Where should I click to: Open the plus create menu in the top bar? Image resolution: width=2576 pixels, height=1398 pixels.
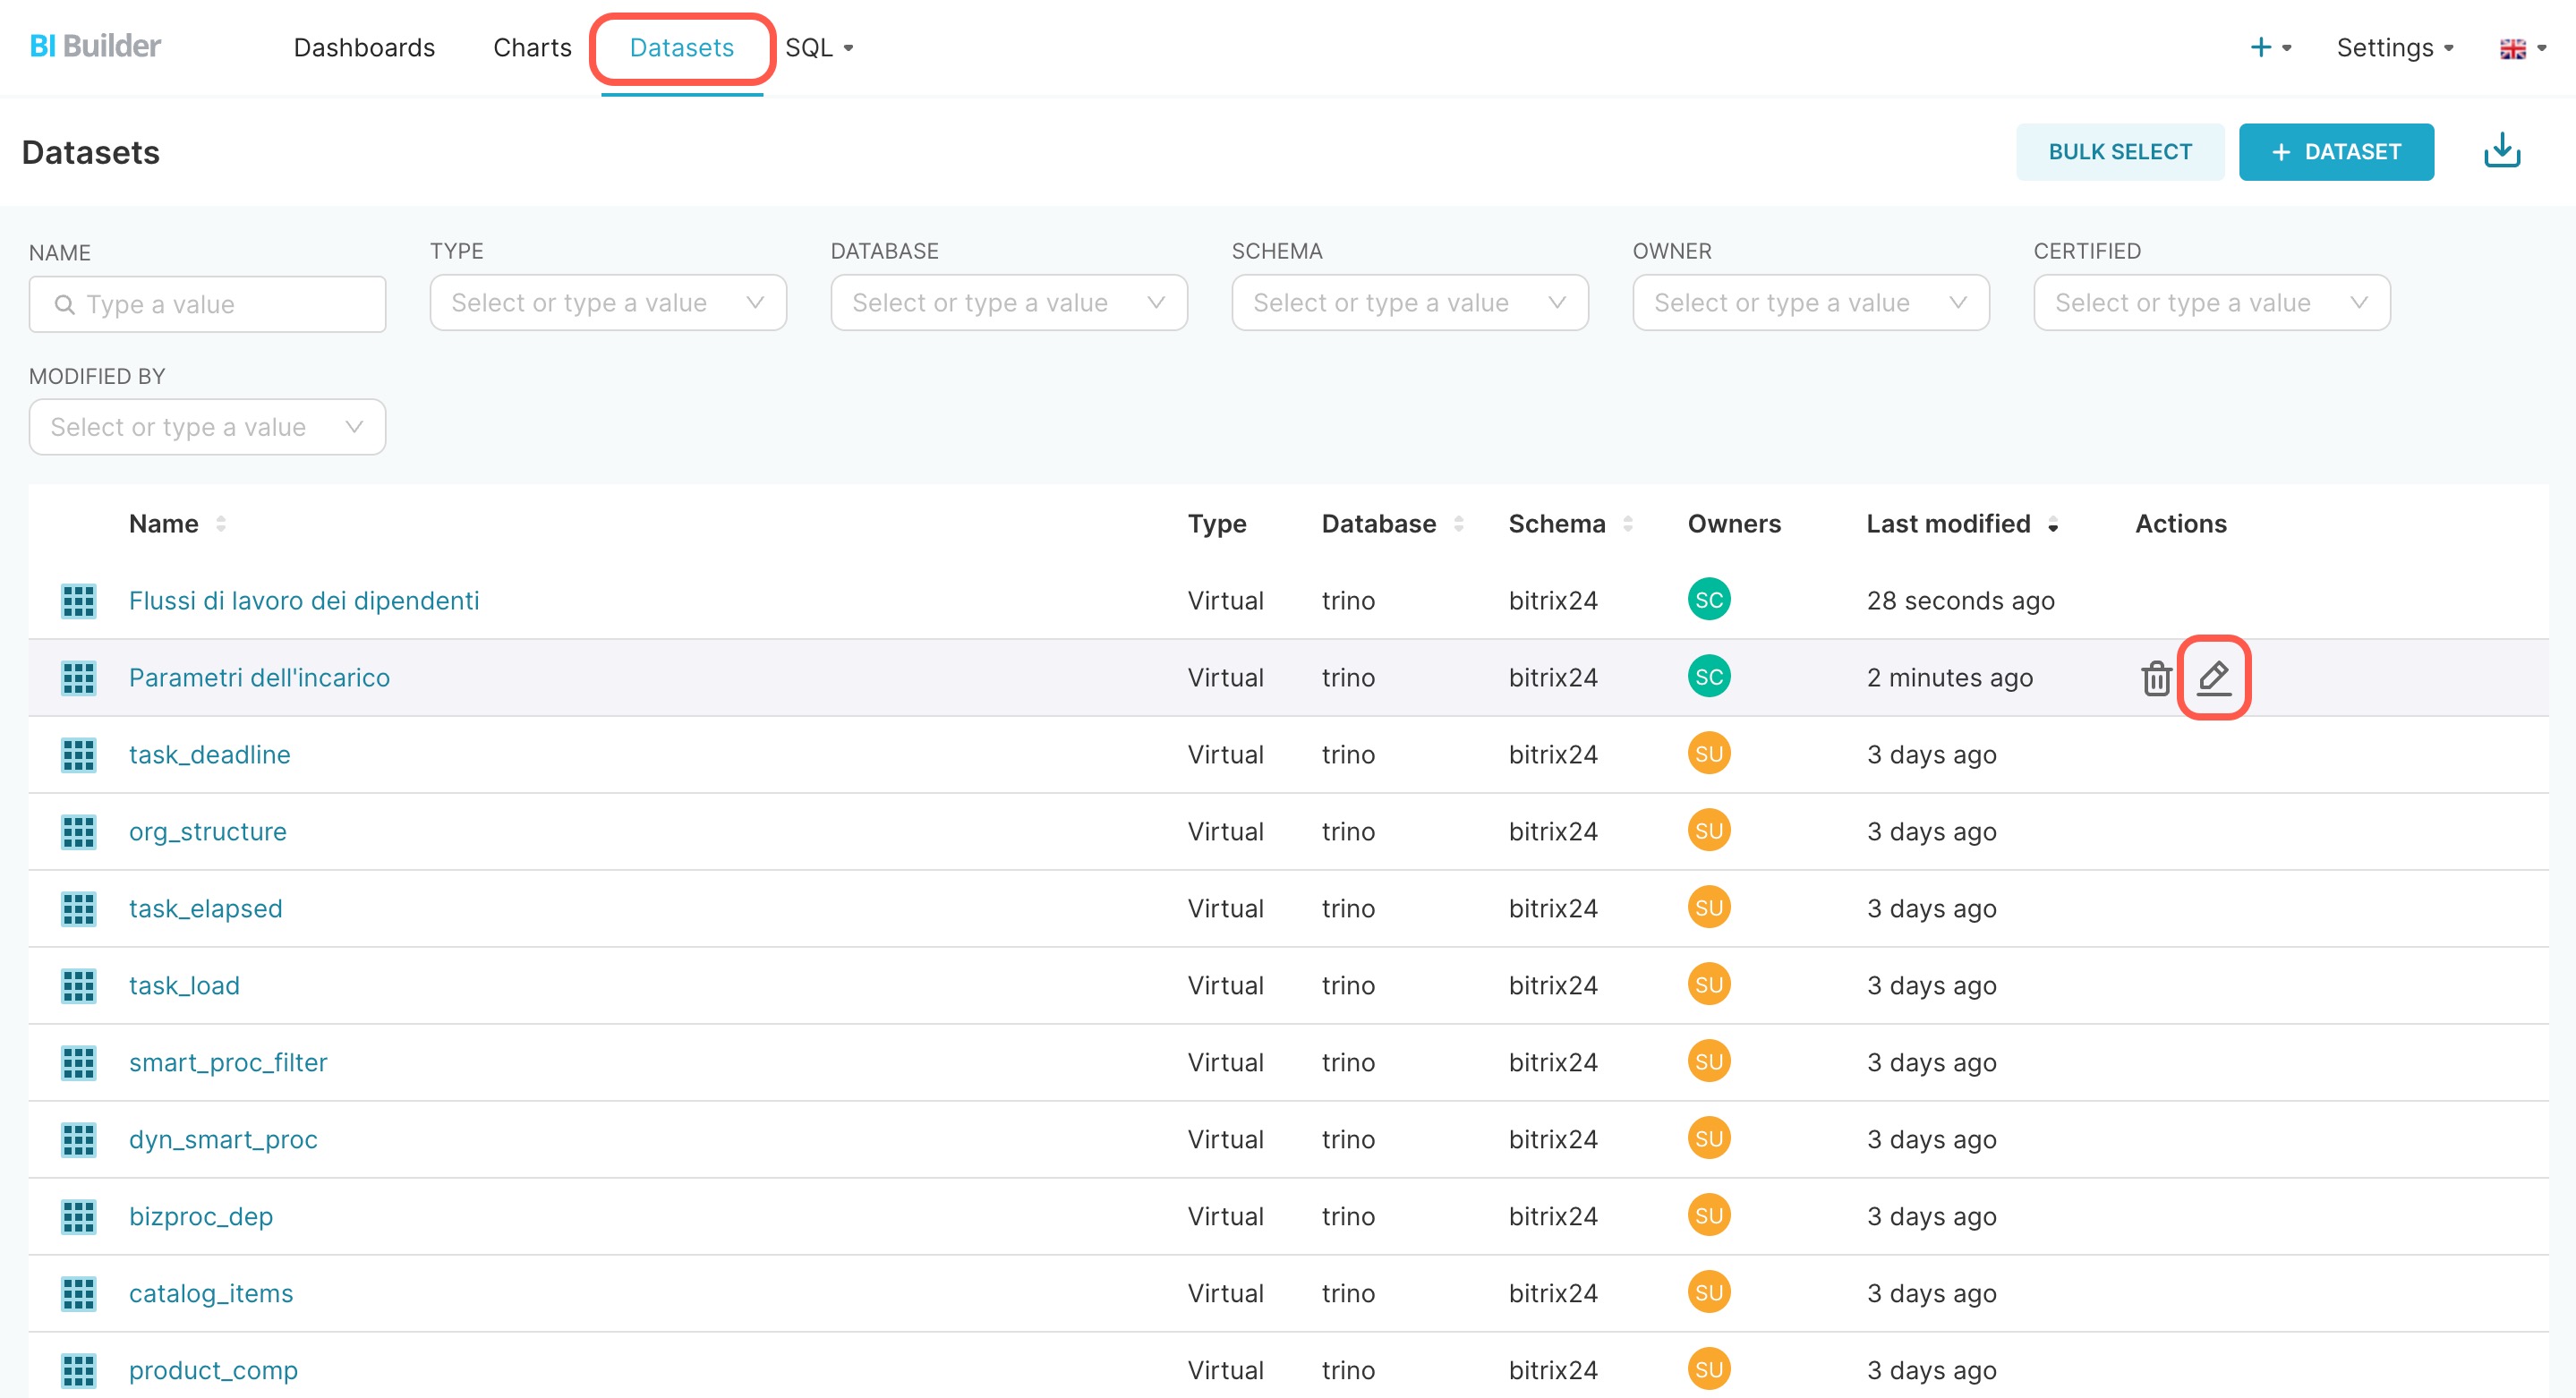coord(2269,47)
